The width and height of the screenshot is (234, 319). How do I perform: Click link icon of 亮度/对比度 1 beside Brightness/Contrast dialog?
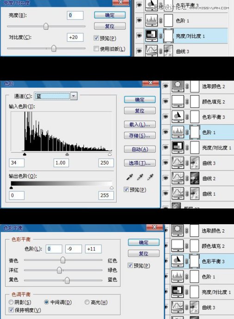(161, 36)
